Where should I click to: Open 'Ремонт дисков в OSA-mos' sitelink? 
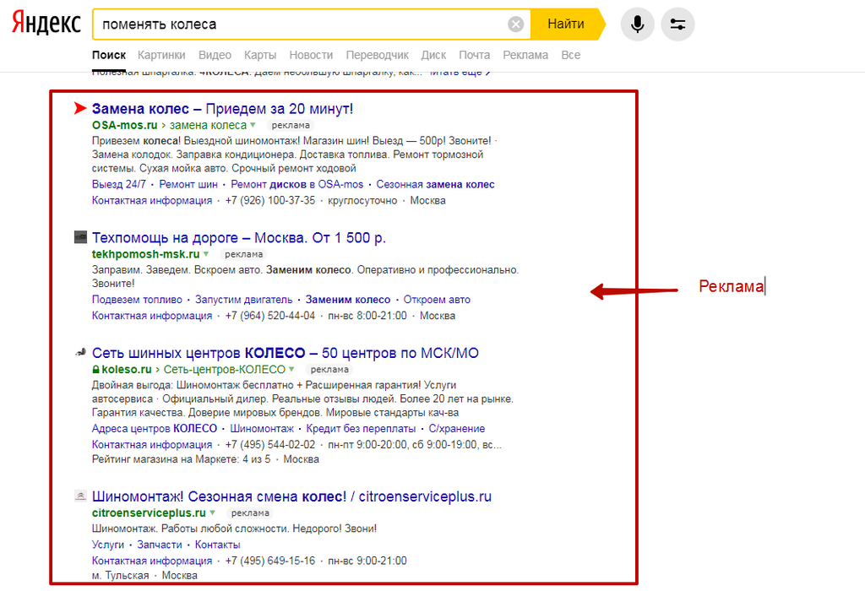click(296, 184)
